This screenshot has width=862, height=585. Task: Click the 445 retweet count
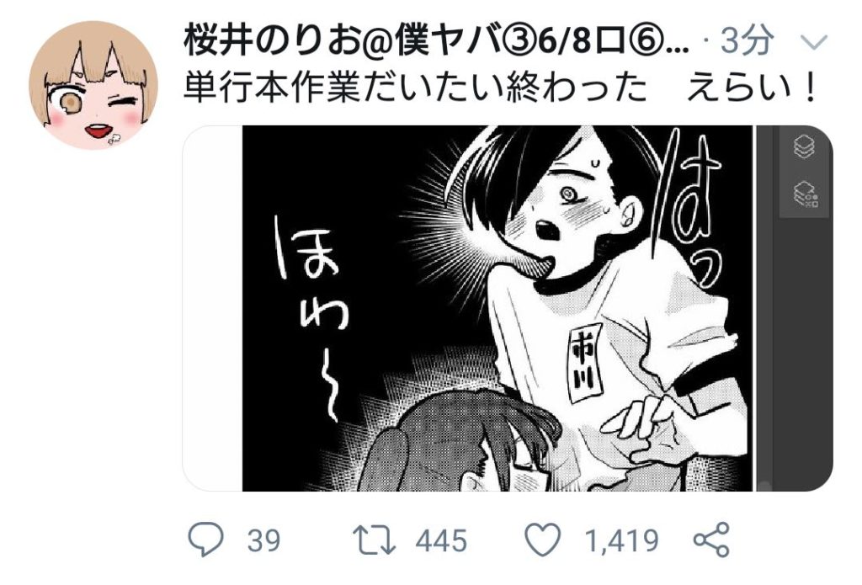pos(441,540)
